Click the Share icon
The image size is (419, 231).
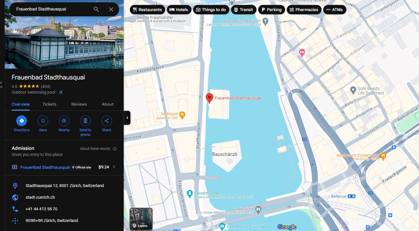(107, 121)
